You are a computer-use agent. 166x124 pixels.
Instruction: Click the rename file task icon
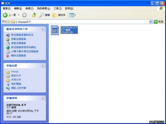(8, 35)
